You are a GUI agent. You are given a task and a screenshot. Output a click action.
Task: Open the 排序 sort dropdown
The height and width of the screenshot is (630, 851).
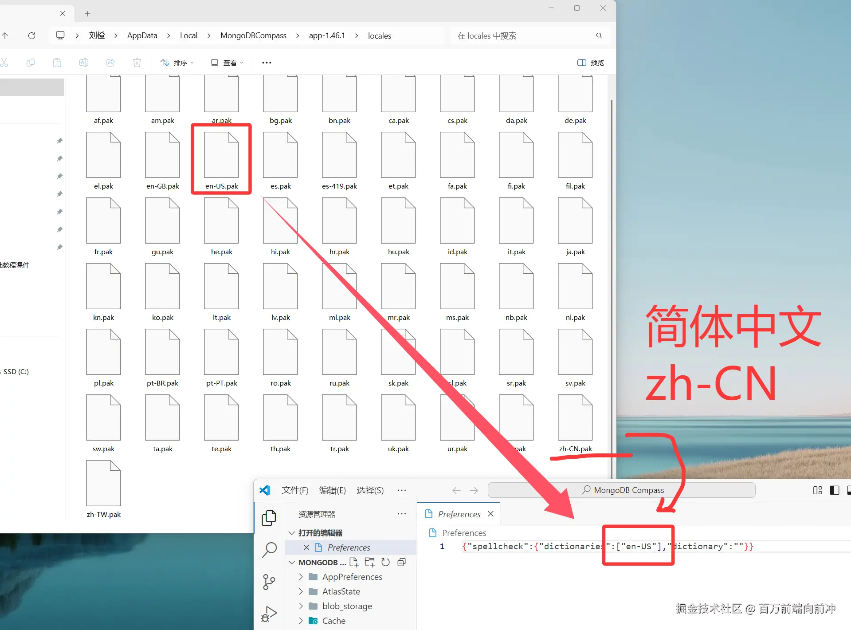point(177,62)
